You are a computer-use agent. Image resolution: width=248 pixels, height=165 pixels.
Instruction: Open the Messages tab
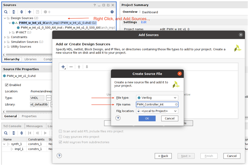(x=34, y=126)
